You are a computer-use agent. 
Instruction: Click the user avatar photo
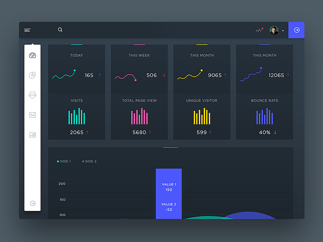274,30
